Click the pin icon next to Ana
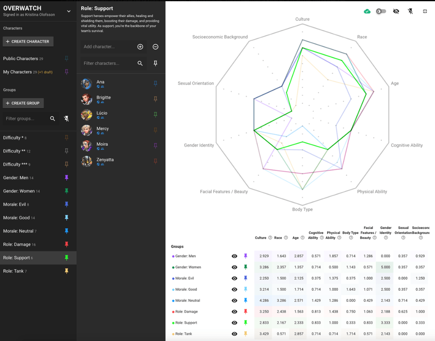This screenshot has width=435, height=341. 155,83
